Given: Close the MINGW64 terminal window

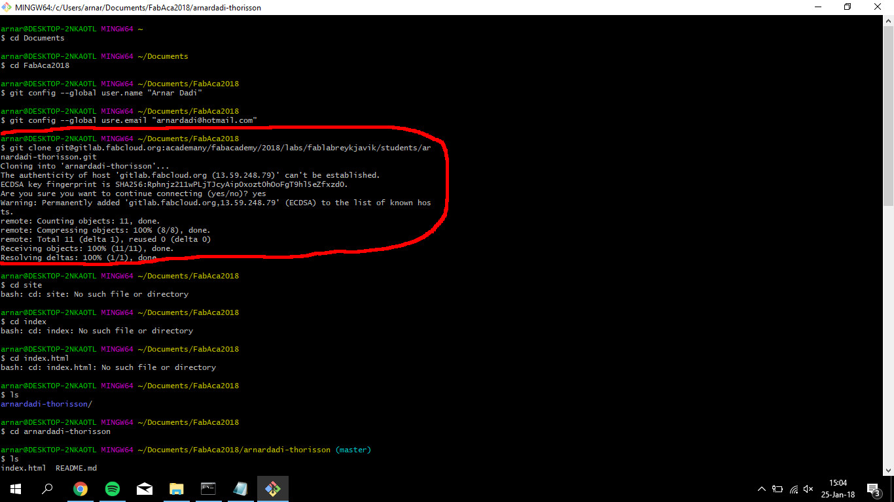Looking at the screenshot, I should click(878, 7).
